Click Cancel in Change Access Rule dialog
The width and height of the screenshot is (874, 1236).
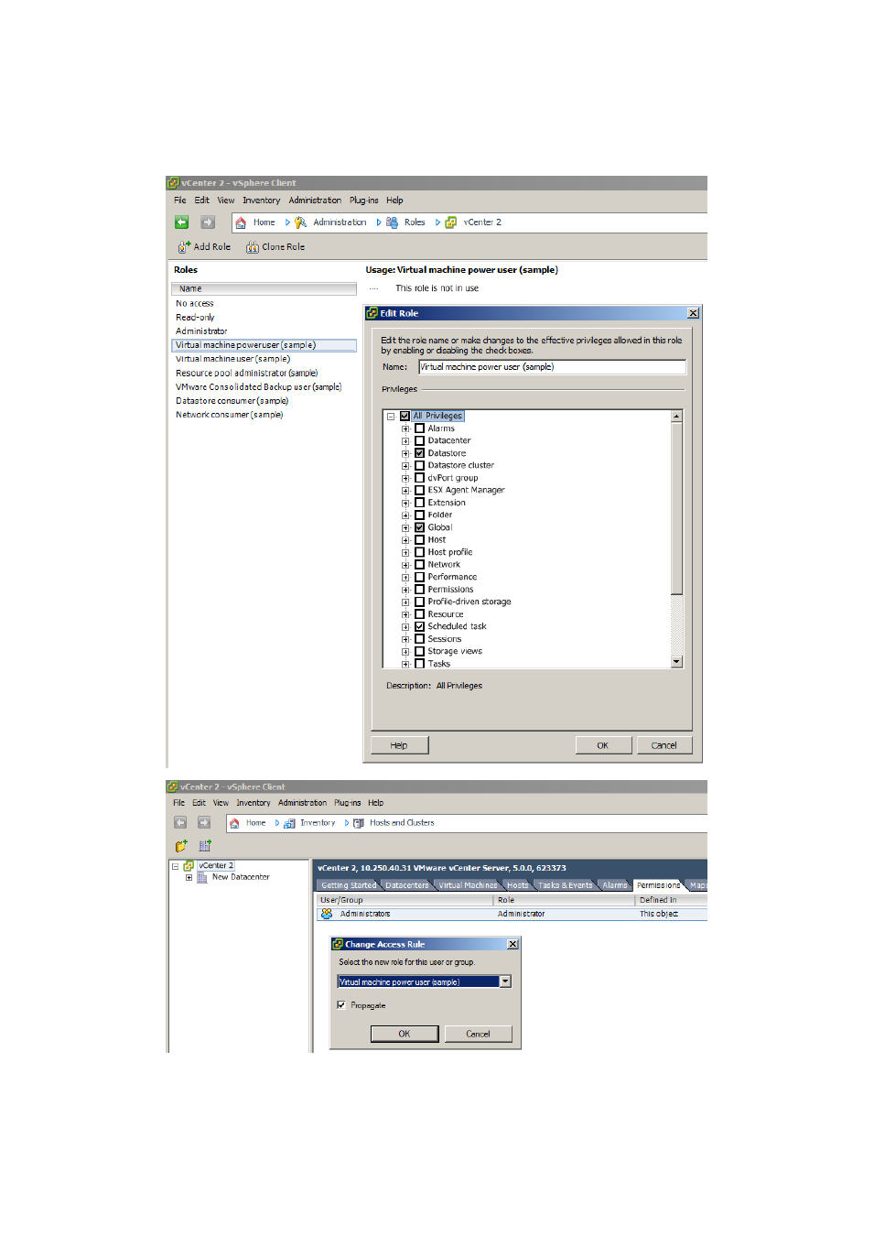478,1034
